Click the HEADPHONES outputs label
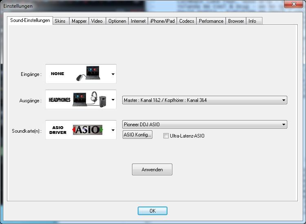 pyautogui.click(x=59, y=100)
